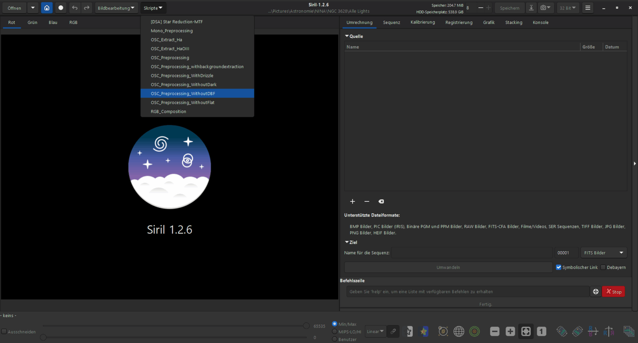Image resolution: width=638 pixels, height=343 pixels.
Task: Decrease thread count with minus button
Action: coord(480,8)
